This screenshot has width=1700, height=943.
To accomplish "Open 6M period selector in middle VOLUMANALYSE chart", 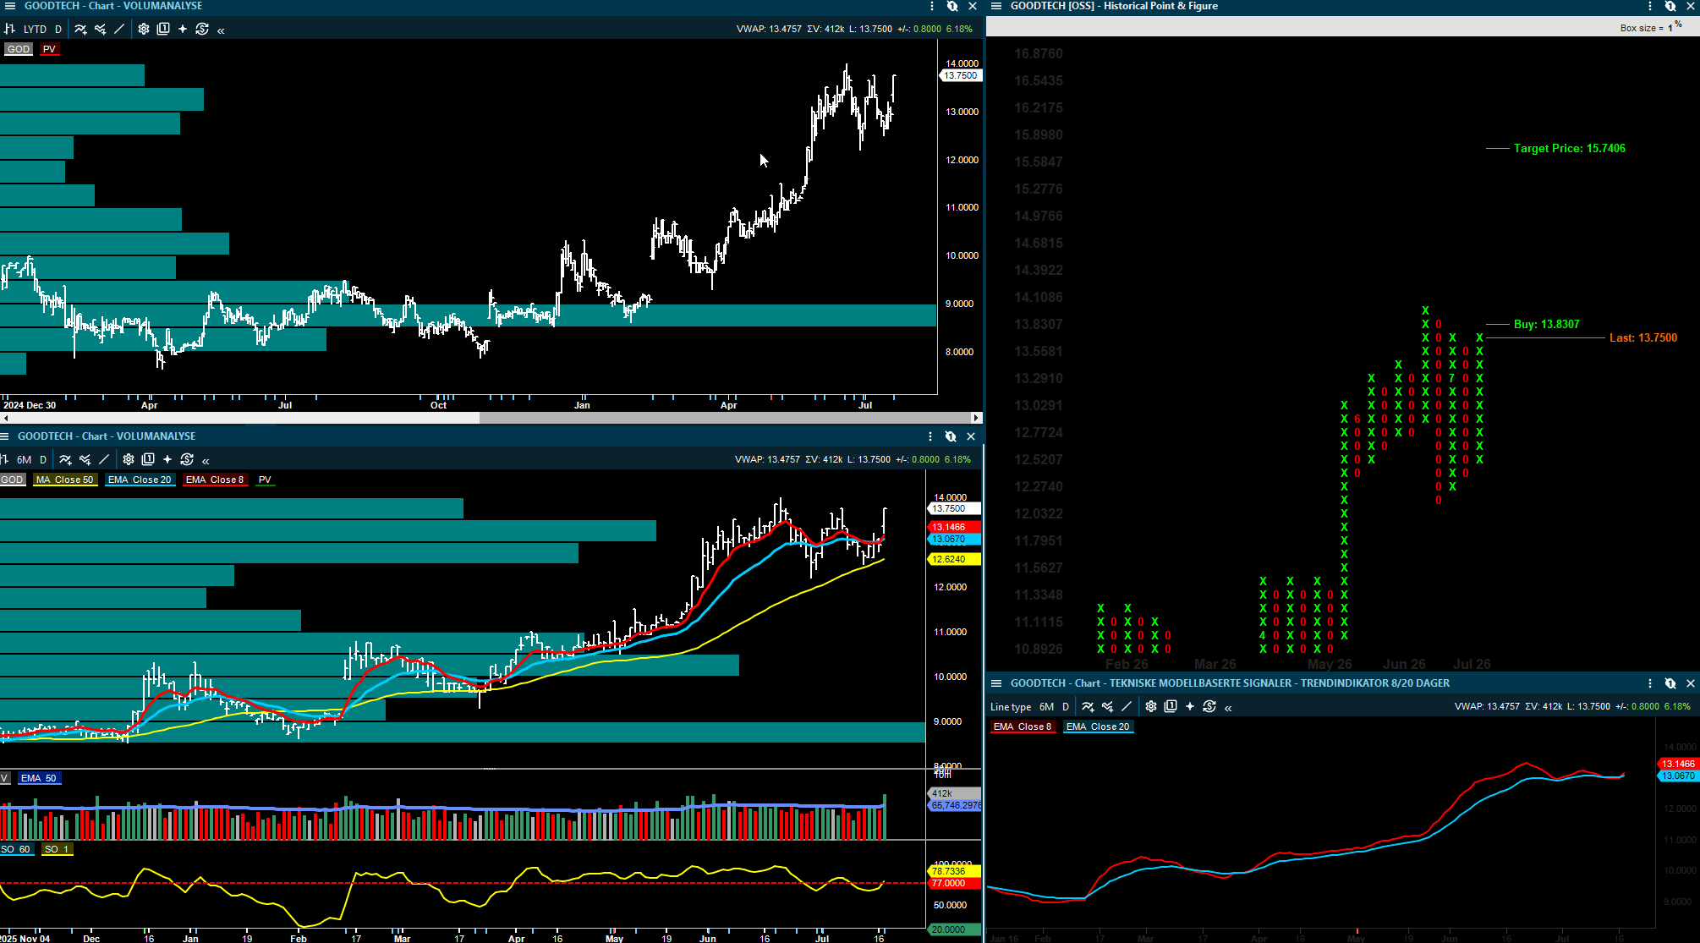I will (25, 459).
